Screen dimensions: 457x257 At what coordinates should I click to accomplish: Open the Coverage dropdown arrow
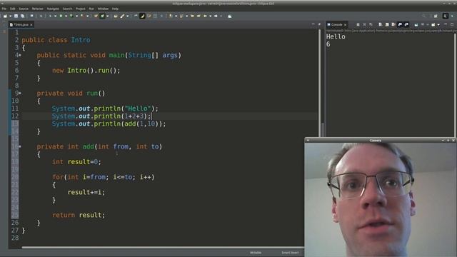(x=76, y=16)
